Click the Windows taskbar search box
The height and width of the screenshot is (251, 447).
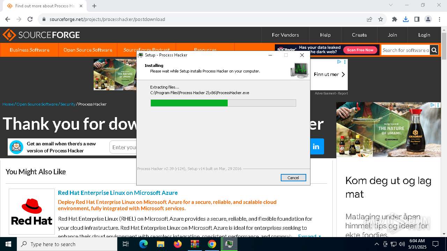click(67, 244)
